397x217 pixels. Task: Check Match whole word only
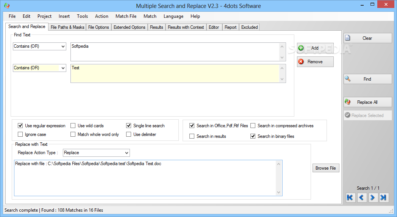coord(73,134)
